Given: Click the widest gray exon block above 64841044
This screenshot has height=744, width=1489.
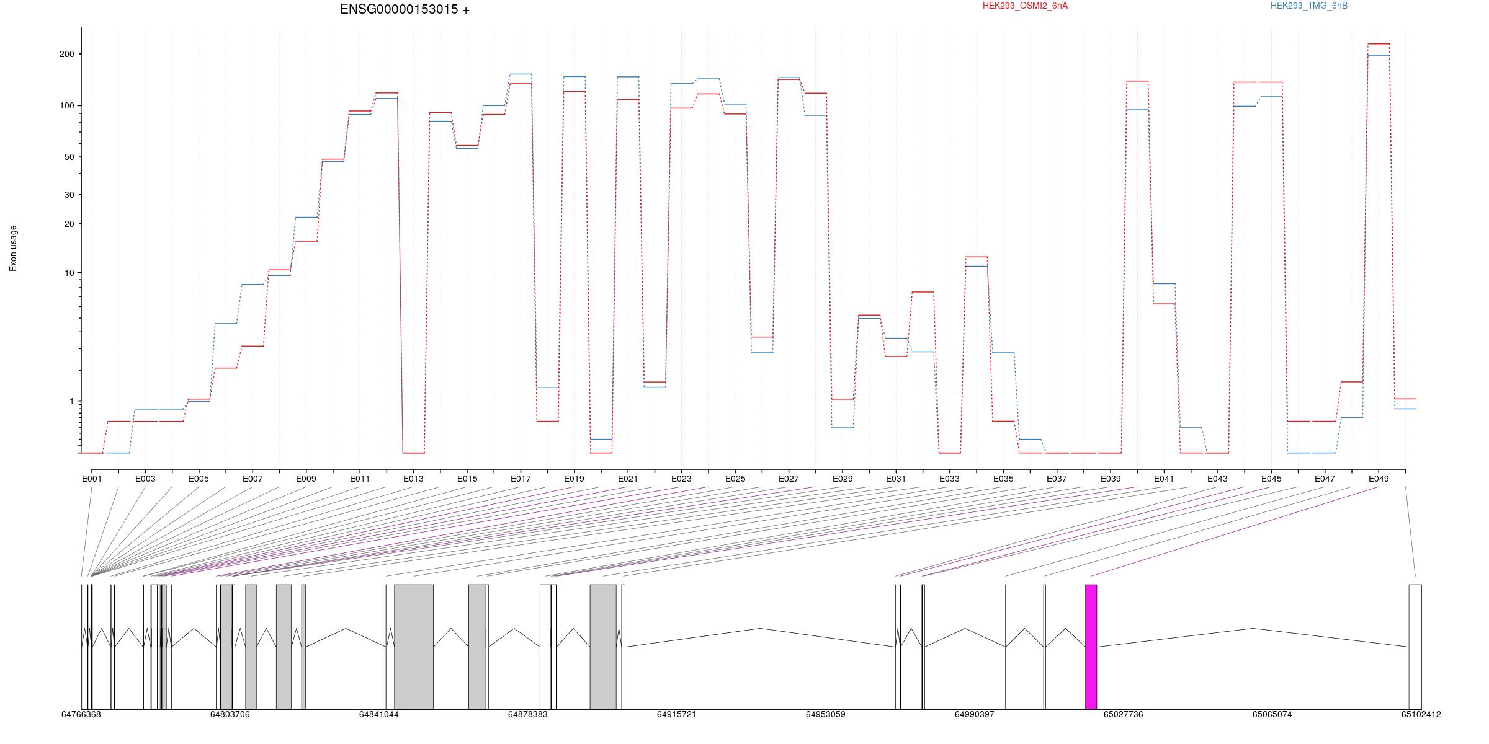Looking at the screenshot, I should tap(414, 647).
